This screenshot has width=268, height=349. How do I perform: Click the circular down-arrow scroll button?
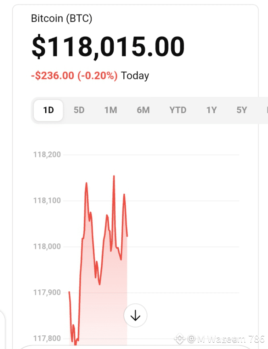pos(135,316)
